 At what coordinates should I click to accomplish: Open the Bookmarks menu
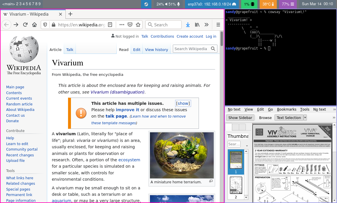(x=287, y=109)
